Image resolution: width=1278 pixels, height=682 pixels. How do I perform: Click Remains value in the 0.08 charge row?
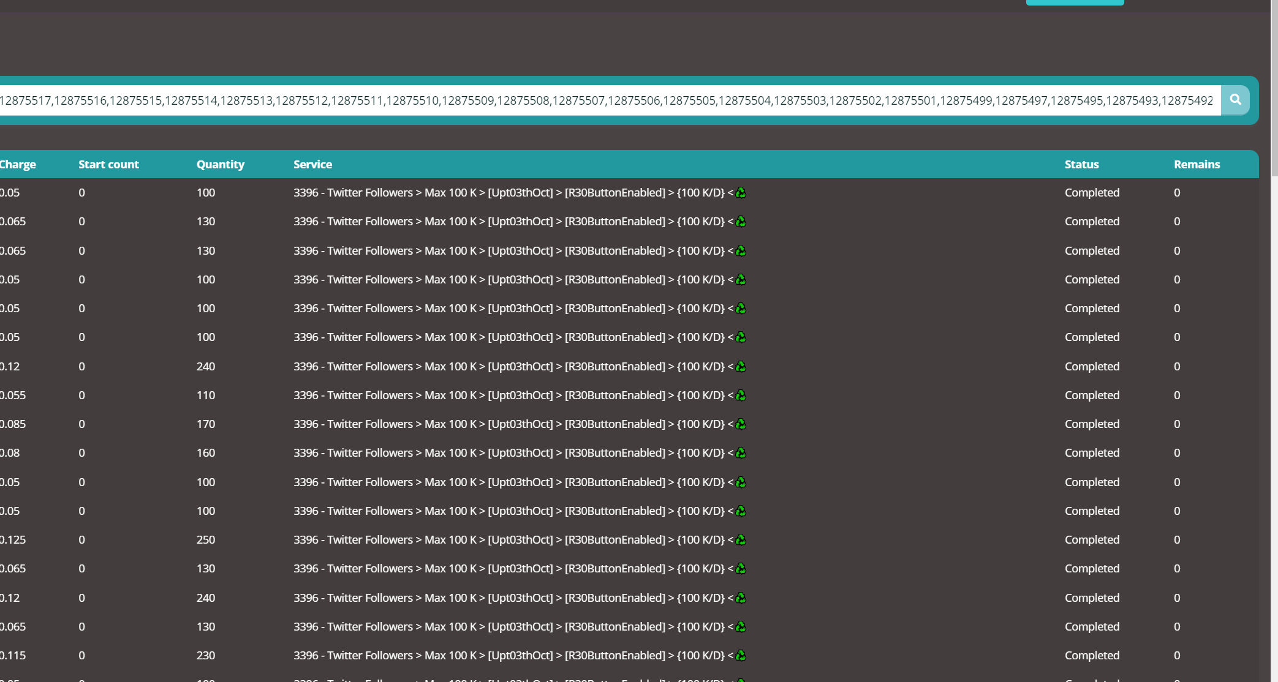click(x=1177, y=452)
